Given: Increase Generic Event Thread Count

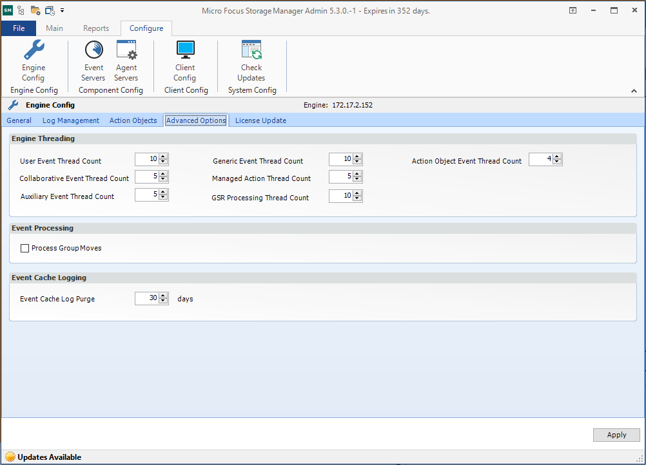Looking at the screenshot, I should [357, 157].
